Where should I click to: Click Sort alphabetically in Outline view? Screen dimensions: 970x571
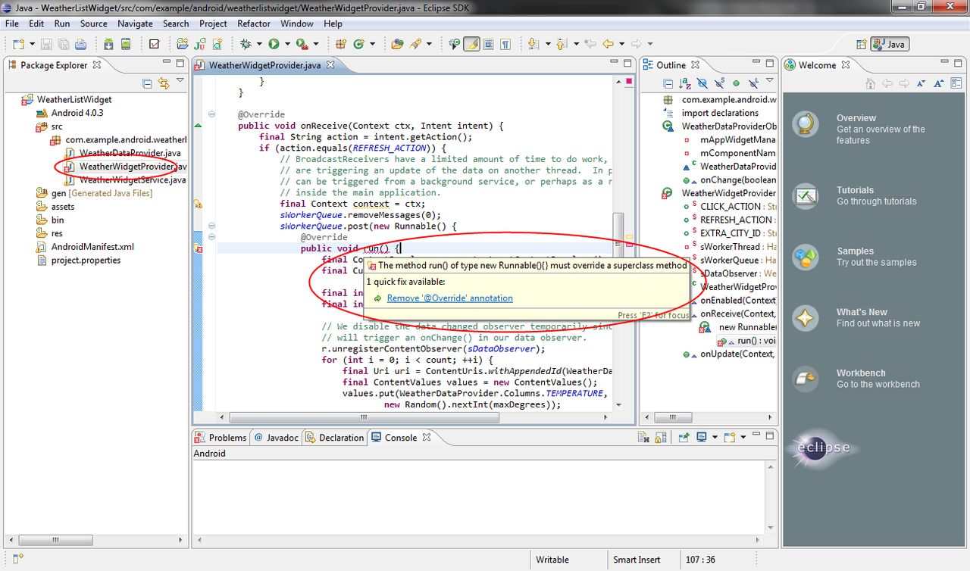pos(685,83)
